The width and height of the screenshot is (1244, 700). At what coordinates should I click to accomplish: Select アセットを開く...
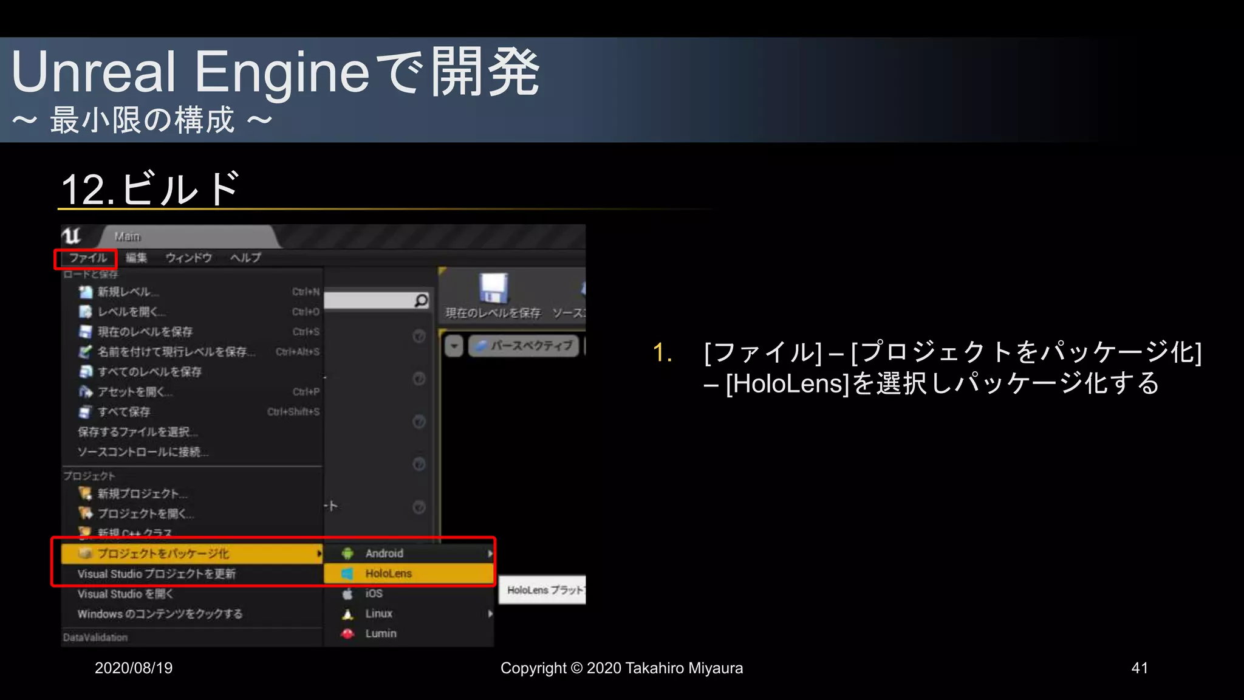click(x=192, y=392)
